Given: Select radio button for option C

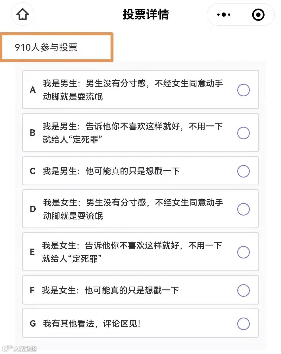Looking at the screenshot, I should pos(244,171).
